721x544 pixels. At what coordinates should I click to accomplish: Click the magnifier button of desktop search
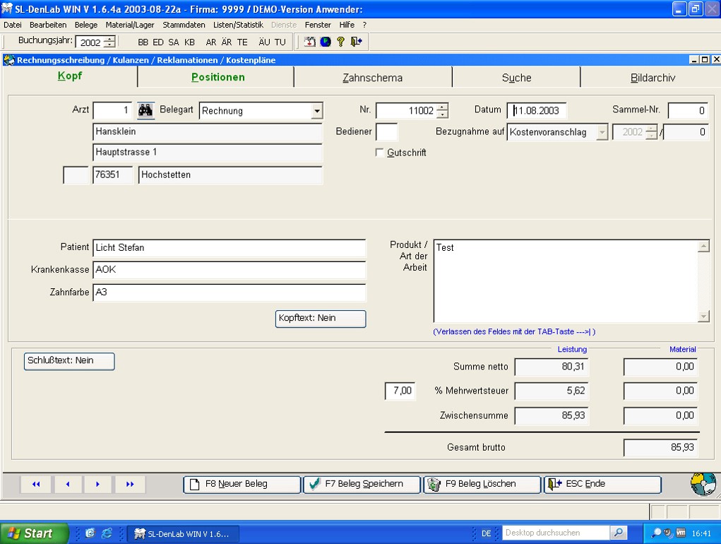point(619,533)
